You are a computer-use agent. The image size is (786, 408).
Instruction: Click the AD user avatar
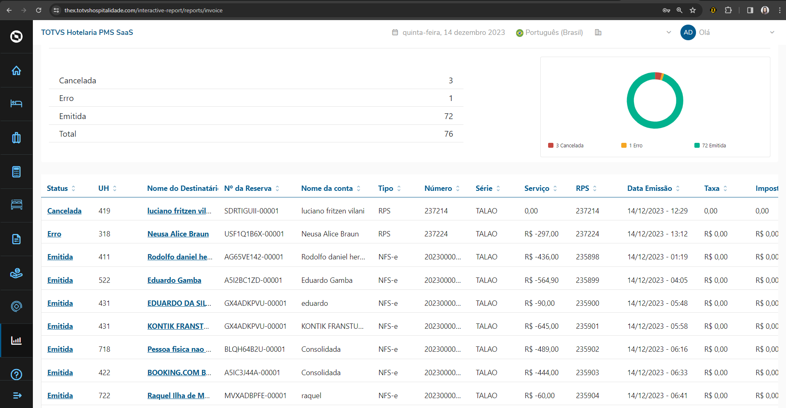[688, 32]
